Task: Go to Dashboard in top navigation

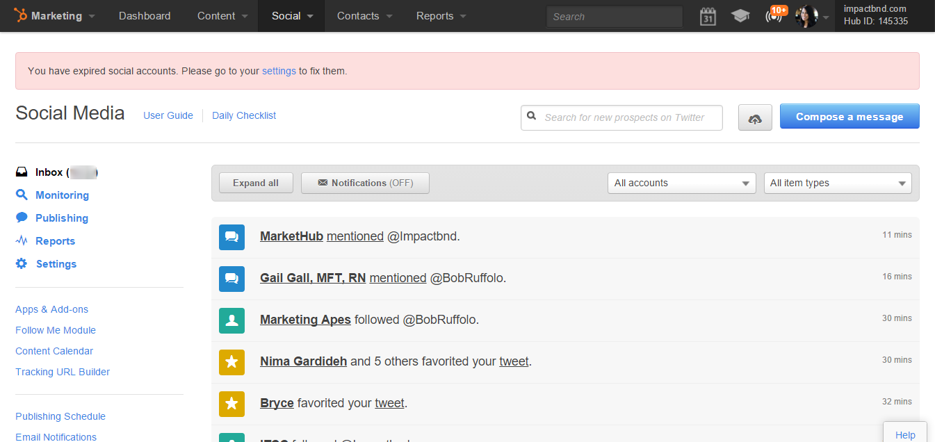Action: tap(145, 15)
